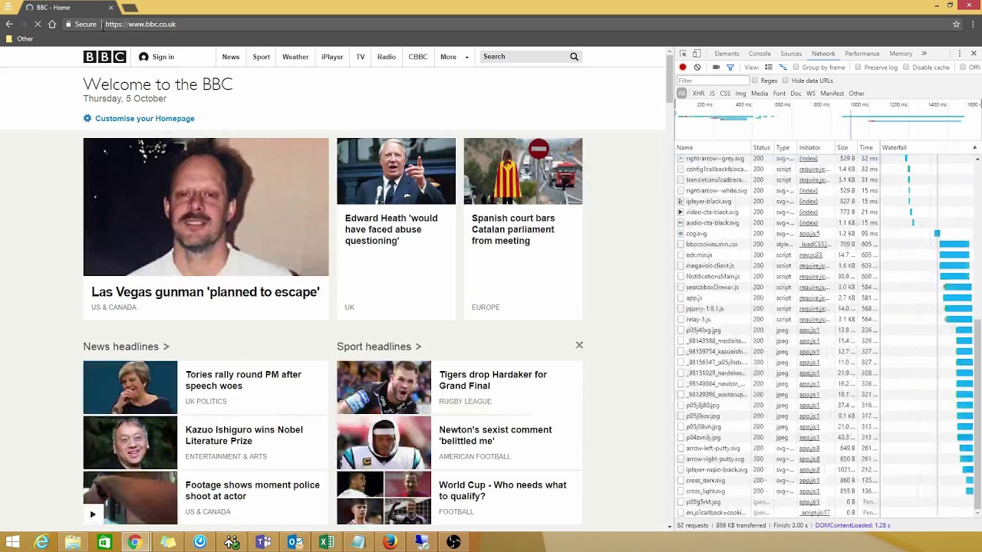The width and height of the screenshot is (982, 552).
Task: Click the BBC Sign in link
Action: click(157, 57)
